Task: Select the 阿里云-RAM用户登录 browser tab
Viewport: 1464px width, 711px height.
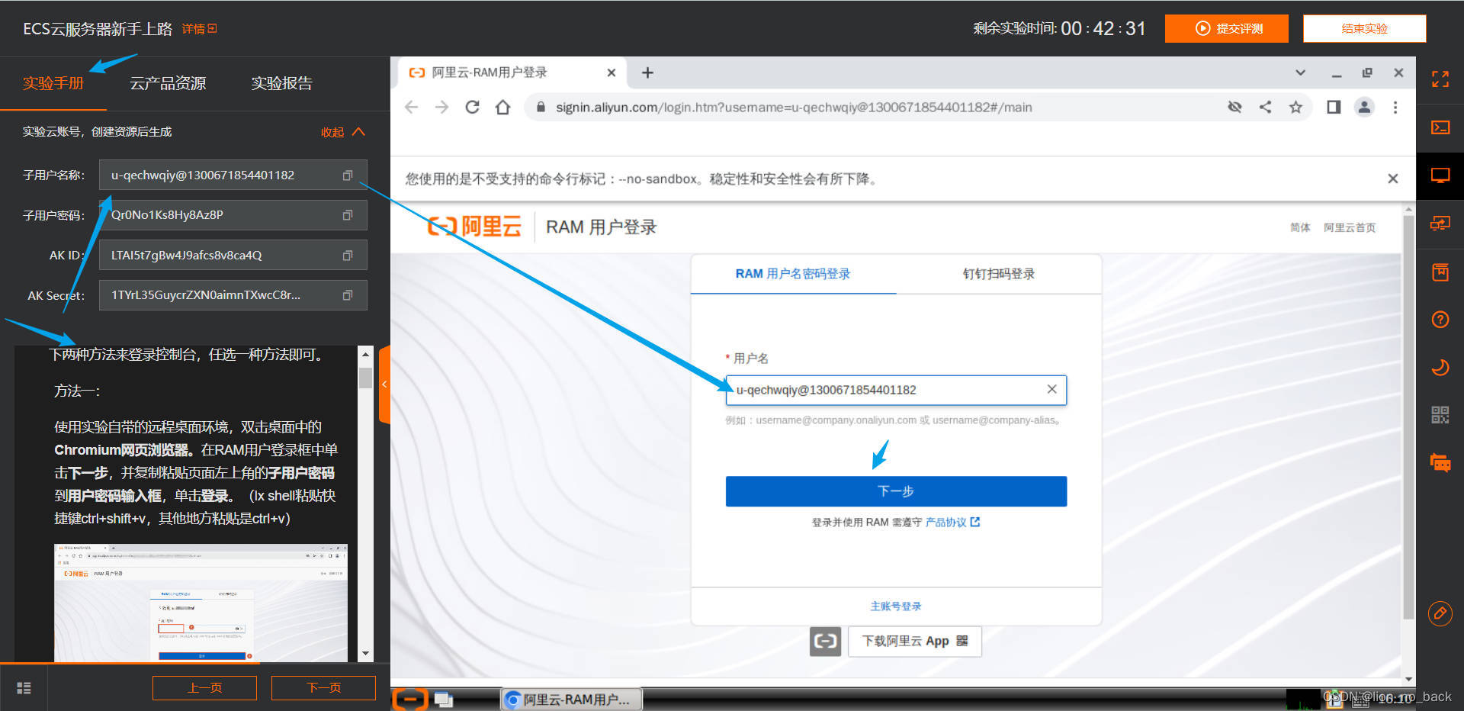Action: pos(511,72)
